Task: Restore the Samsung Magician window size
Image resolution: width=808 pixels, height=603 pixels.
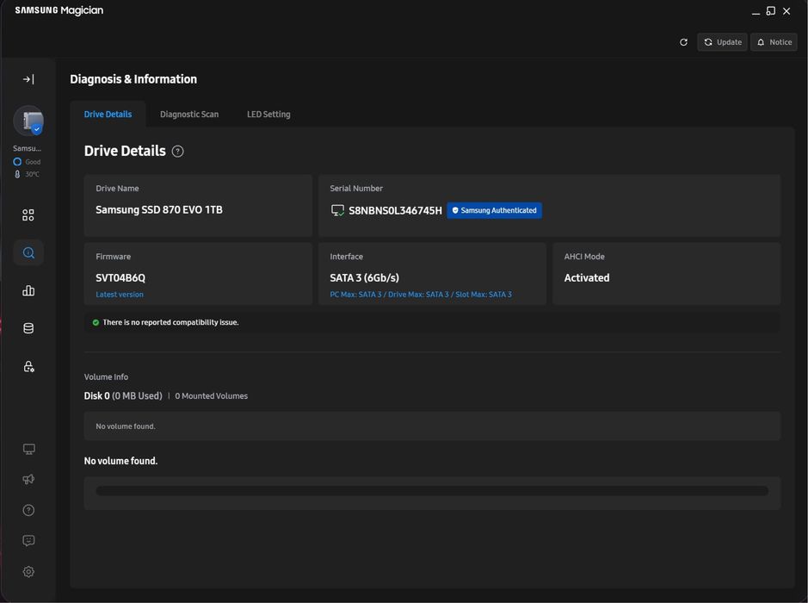Action: (771, 11)
